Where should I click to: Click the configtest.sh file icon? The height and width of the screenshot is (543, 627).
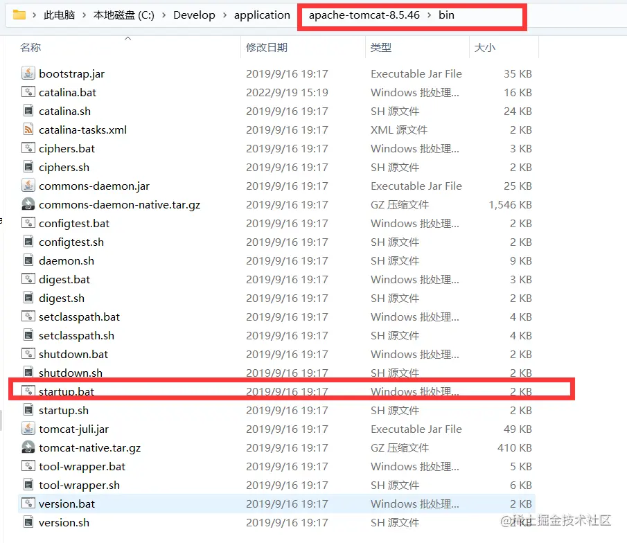tap(28, 242)
